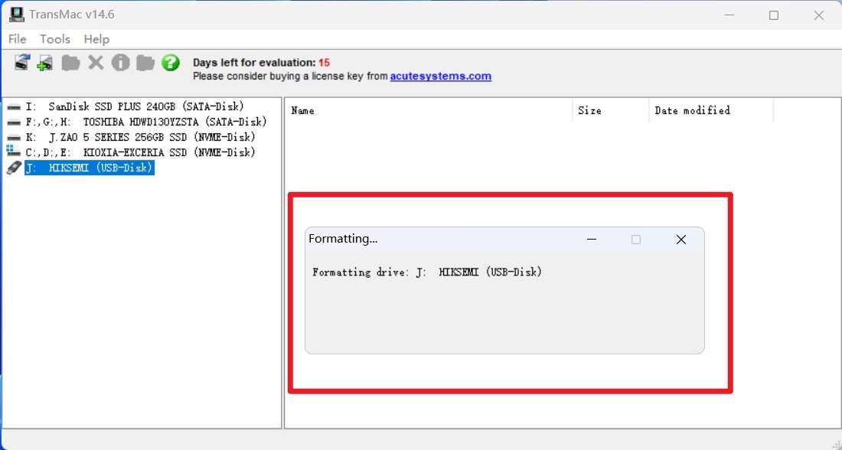This screenshot has width=842, height=450.
Task: Click the first greyed-out folder toolbar icon
Action: click(70, 63)
